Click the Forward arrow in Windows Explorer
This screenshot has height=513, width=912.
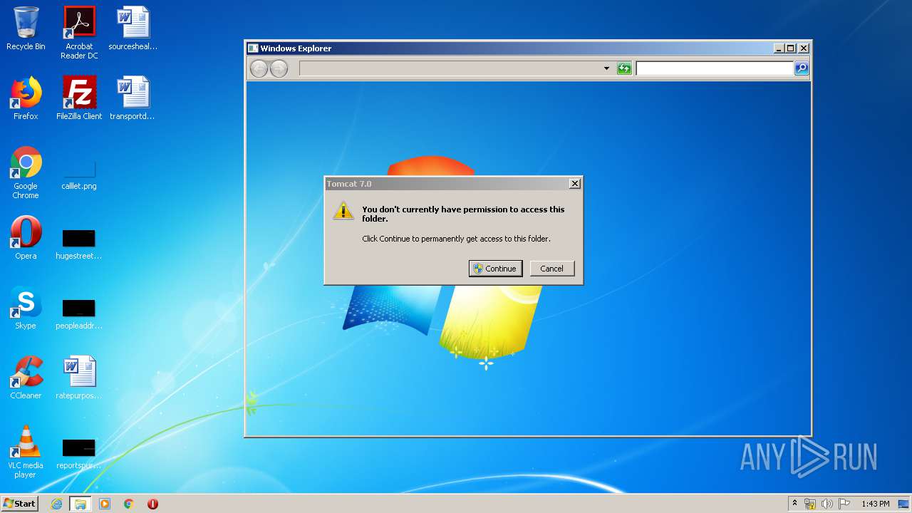coord(279,68)
